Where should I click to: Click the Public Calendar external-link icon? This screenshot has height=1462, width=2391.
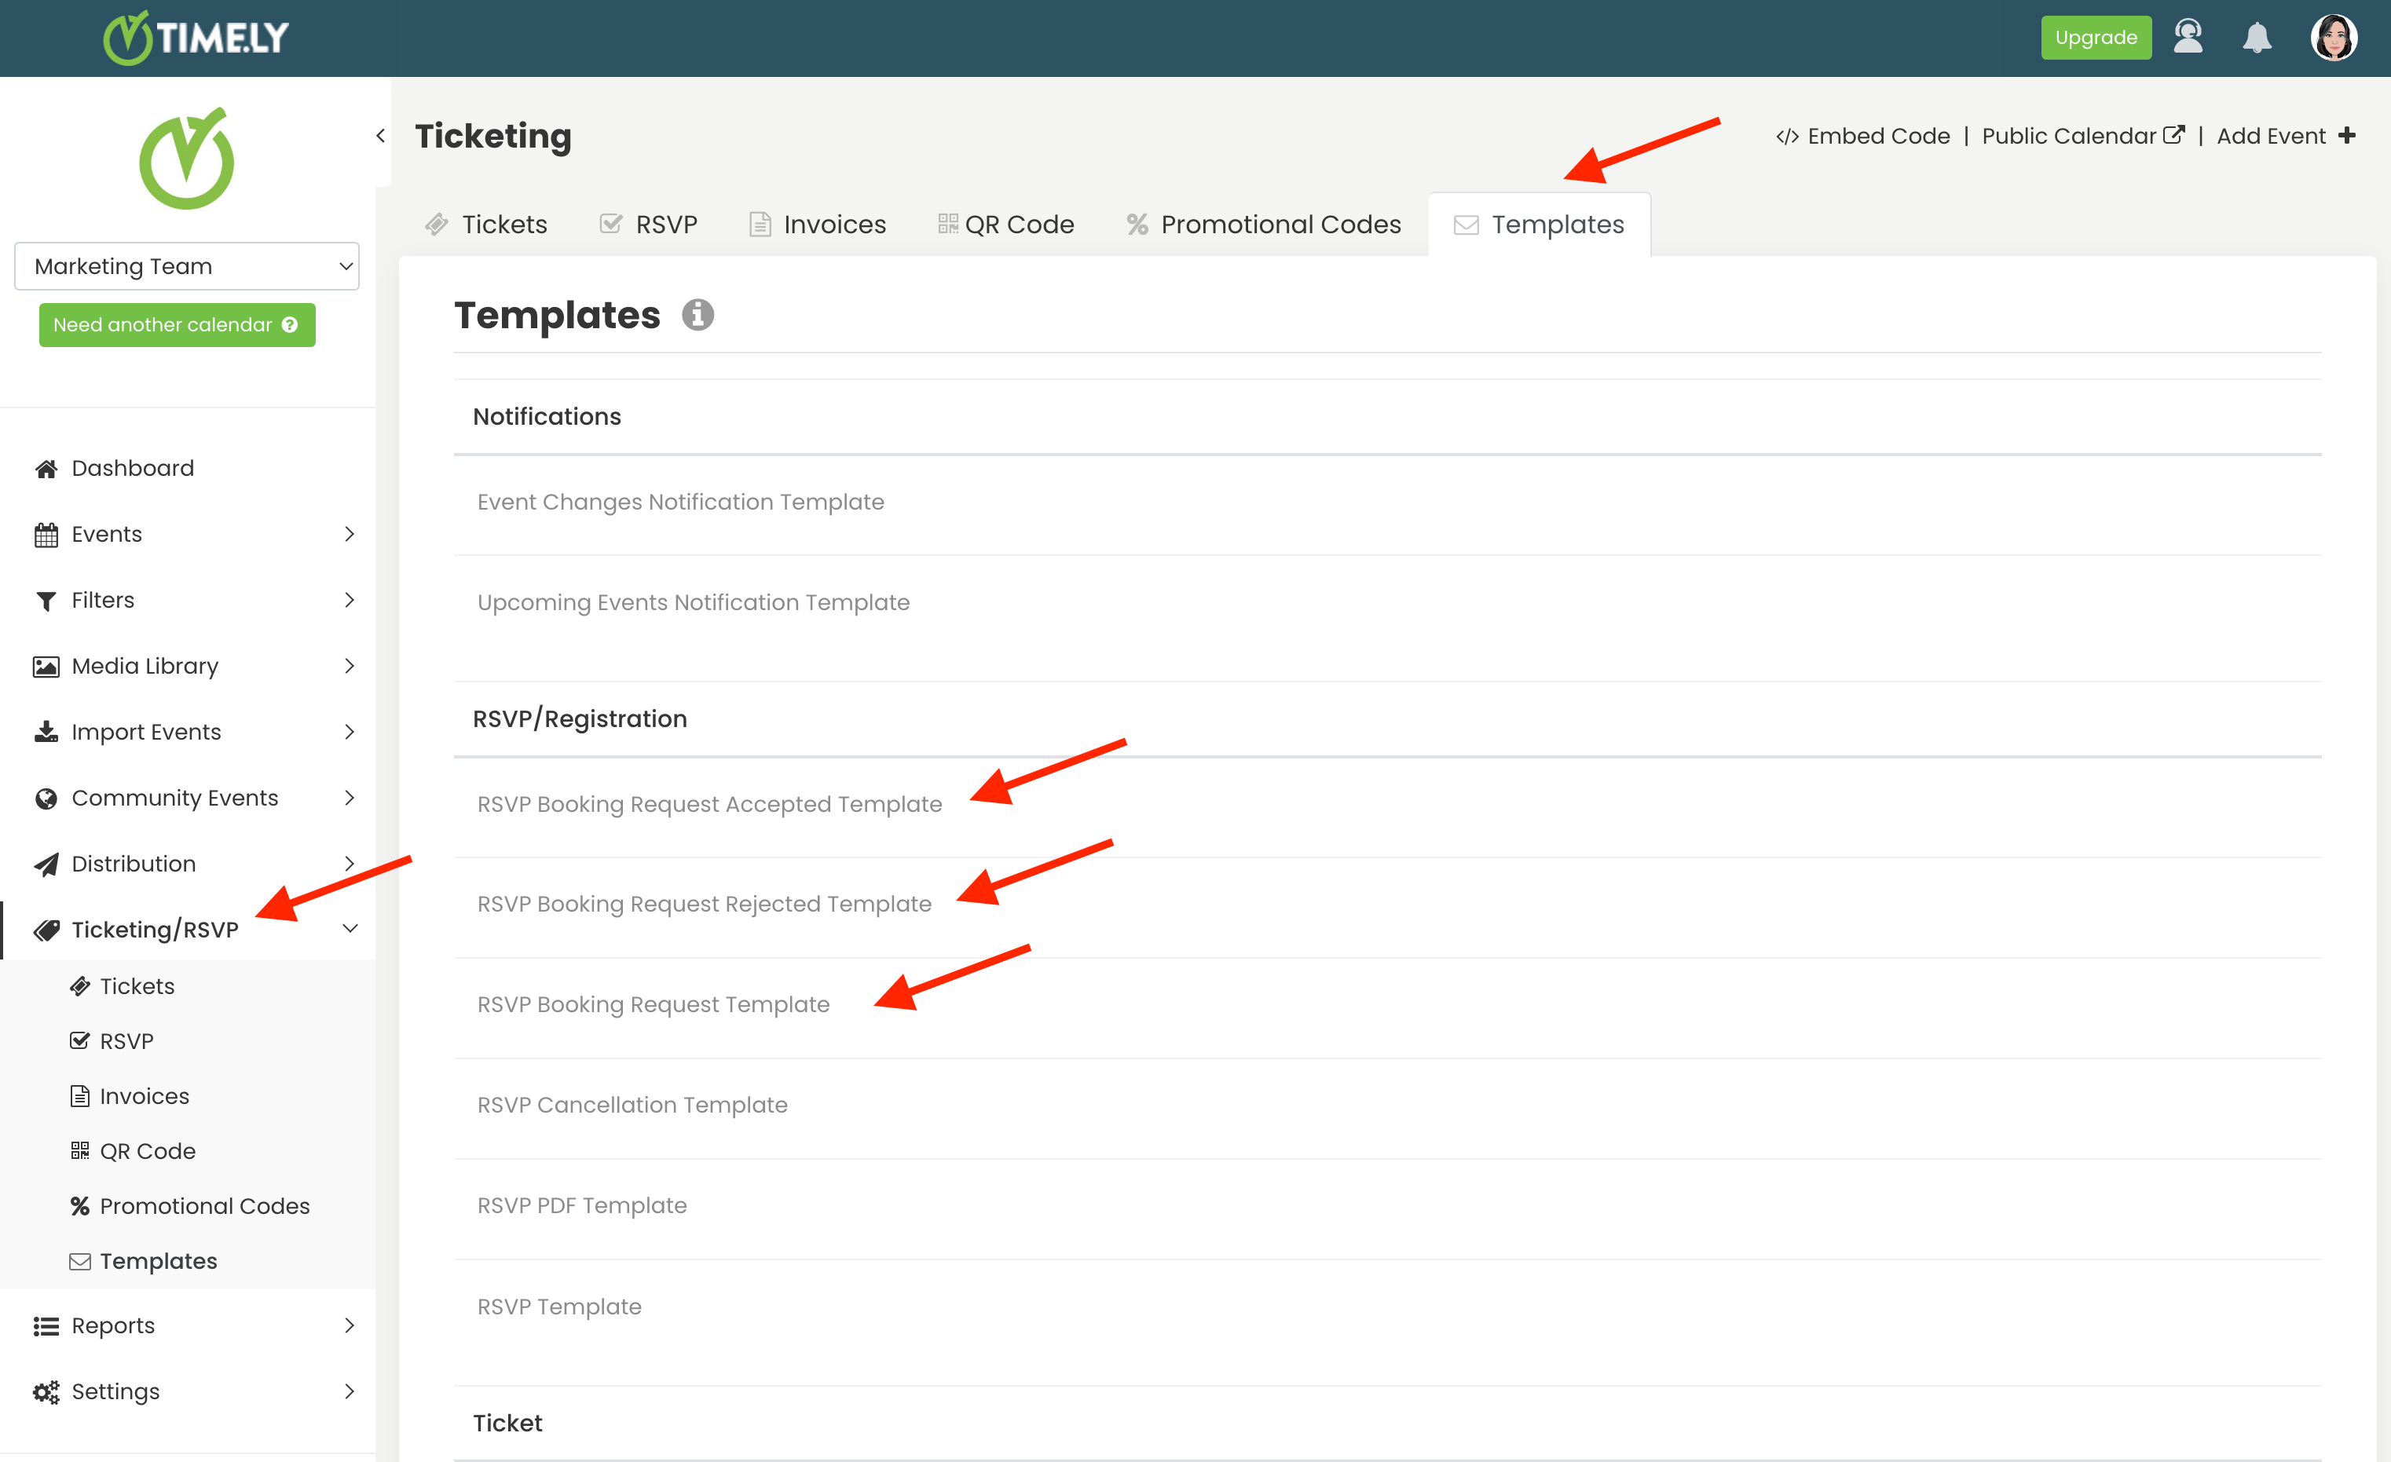tap(2173, 135)
